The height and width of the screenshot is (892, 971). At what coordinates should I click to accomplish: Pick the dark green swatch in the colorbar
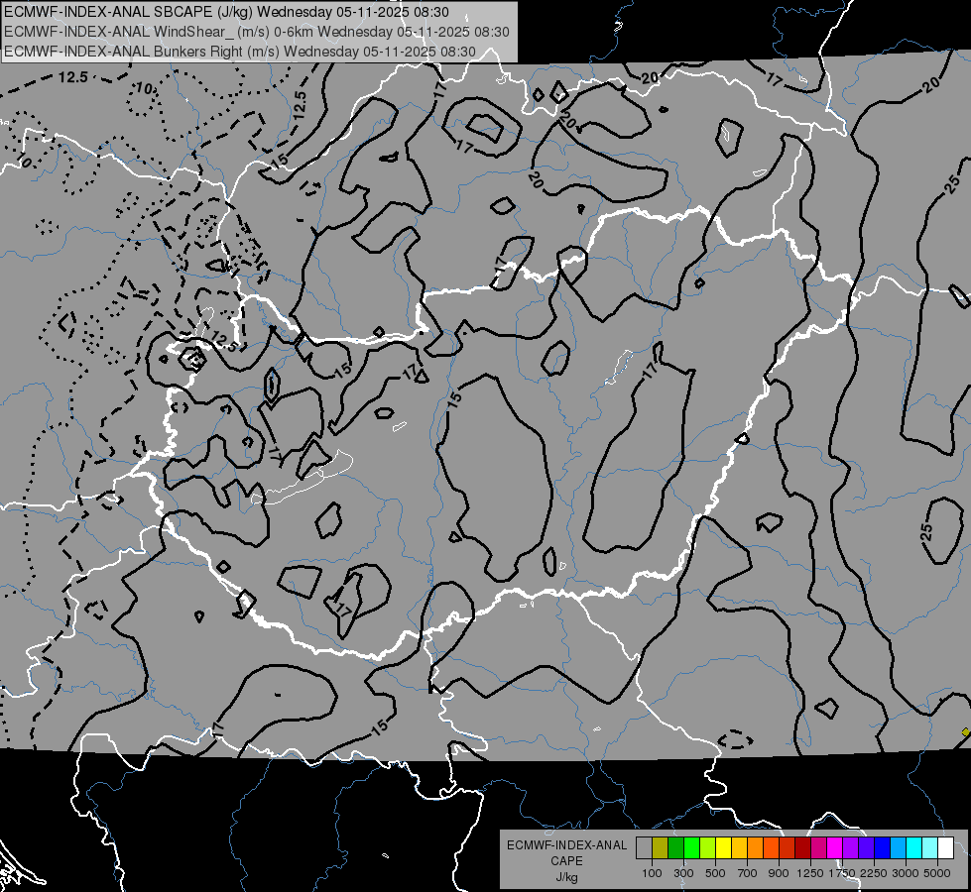pos(675,847)
